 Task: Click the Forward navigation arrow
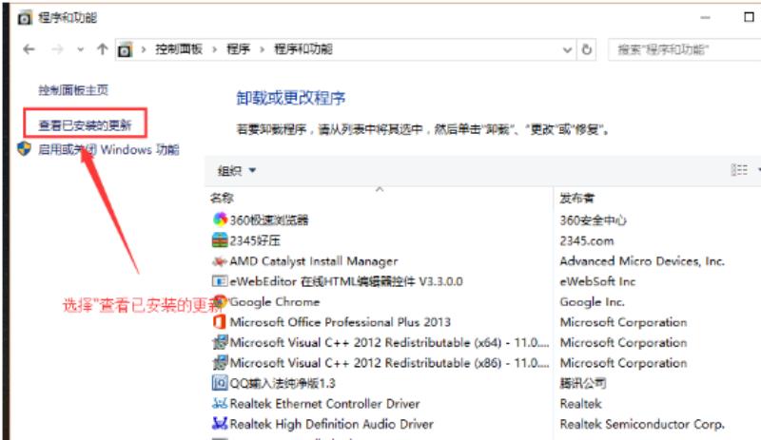coord(57,49)
